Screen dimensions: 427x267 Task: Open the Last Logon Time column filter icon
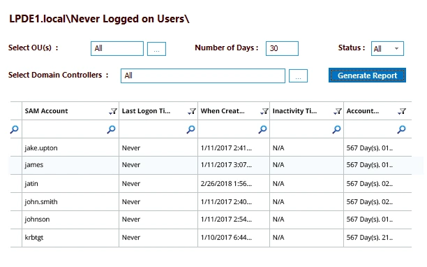click(x=192, y=111)
